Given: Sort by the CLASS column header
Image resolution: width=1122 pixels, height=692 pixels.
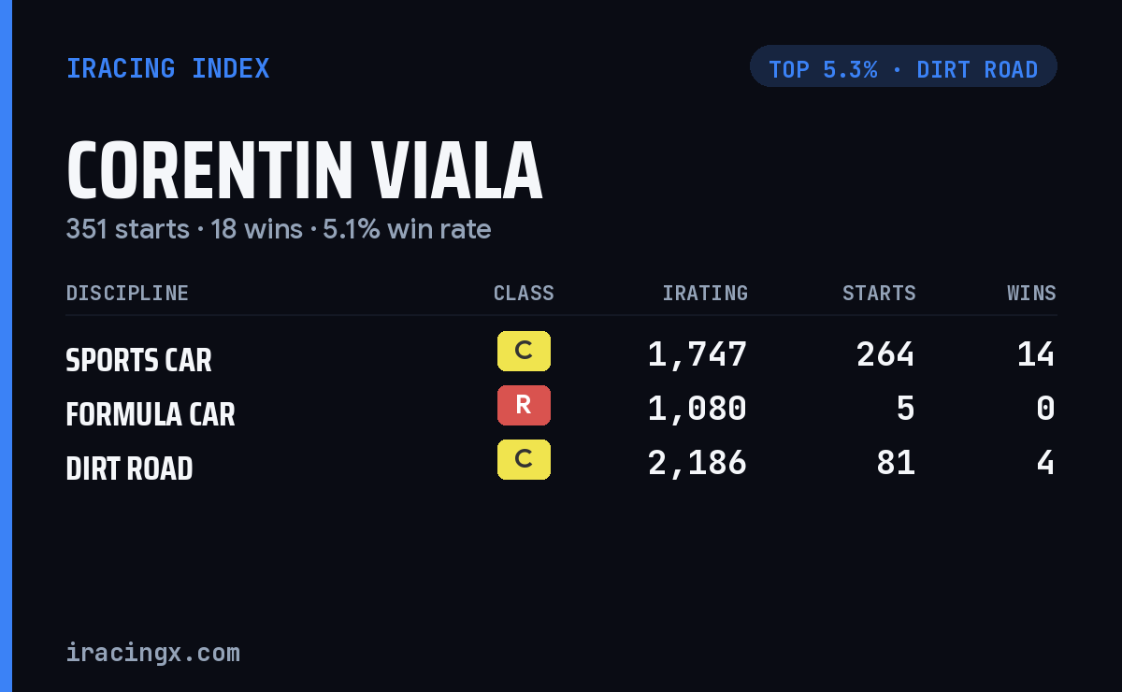Looking at the screenshot, I should (x=524, y=294).
